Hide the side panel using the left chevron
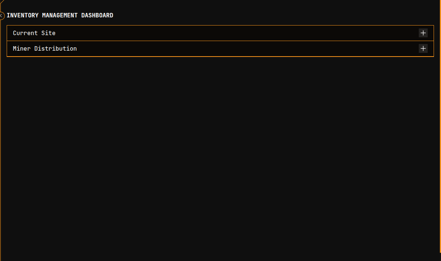The width and height of the screenshot is (441, 261). (x=1, y=16)
